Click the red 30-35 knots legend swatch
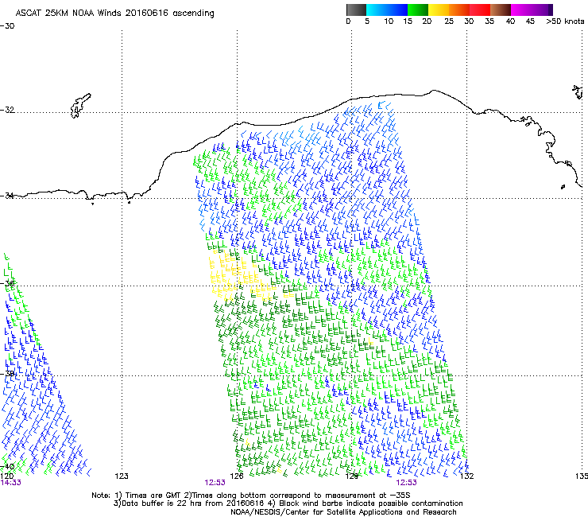588x517 pixels. click(x=480, y=10)
